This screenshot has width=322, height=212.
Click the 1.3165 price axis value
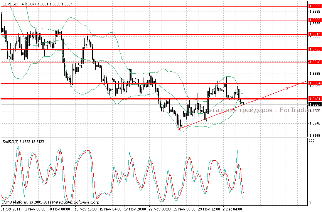315,136
